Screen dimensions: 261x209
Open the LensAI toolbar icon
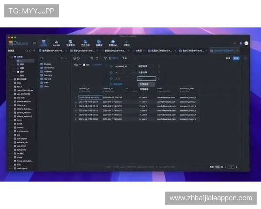[x=56, y=43]
